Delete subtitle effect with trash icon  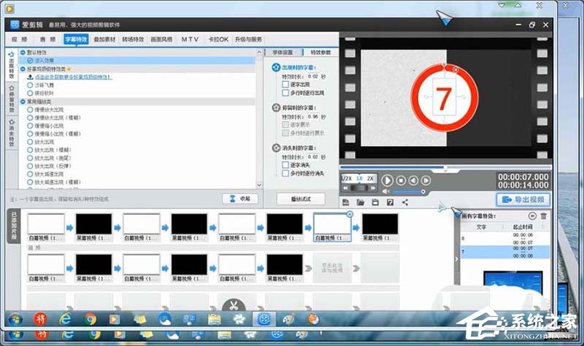543,216
